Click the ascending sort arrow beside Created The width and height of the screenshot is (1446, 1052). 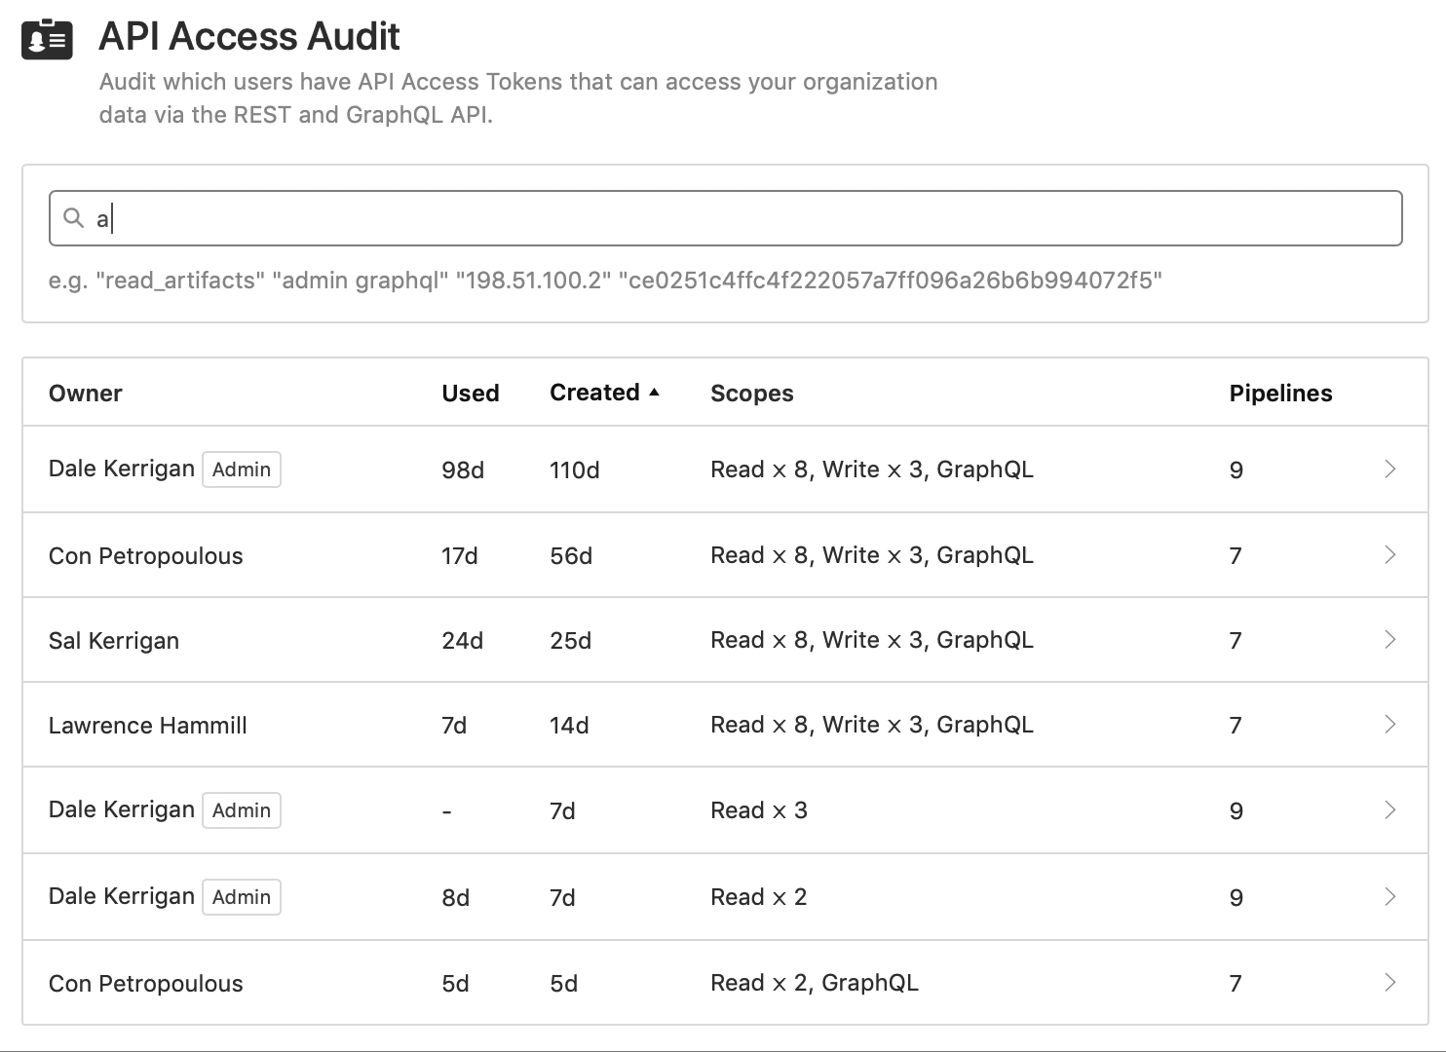pyautogui.click(x=655, y=392)
